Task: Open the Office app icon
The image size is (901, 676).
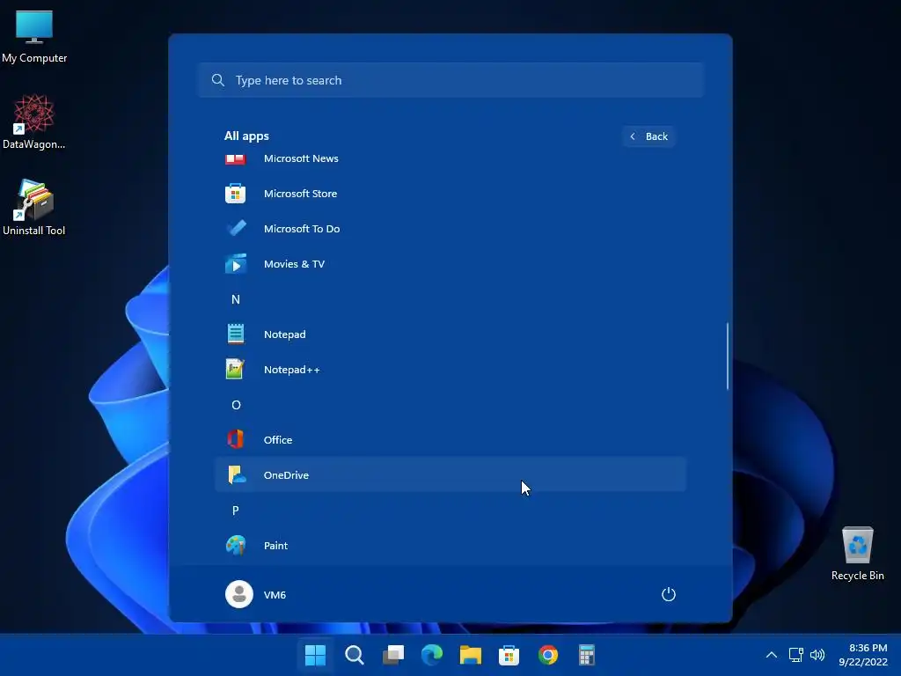Action: click(x=235, y=439)
